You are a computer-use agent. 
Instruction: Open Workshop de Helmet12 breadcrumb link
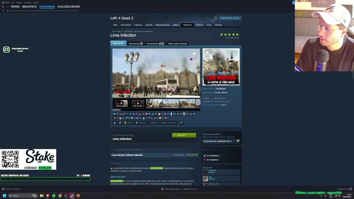tap(144, 32)
